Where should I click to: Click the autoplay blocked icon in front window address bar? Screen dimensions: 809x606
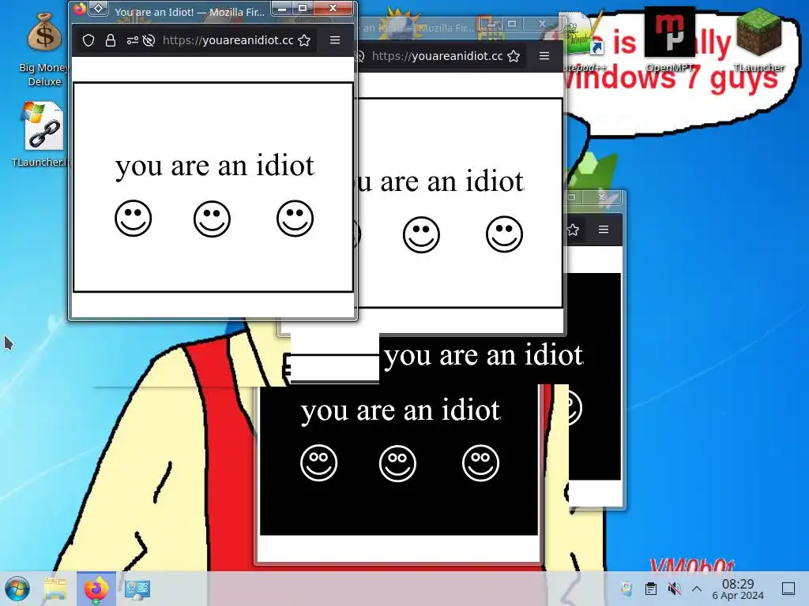149,40
